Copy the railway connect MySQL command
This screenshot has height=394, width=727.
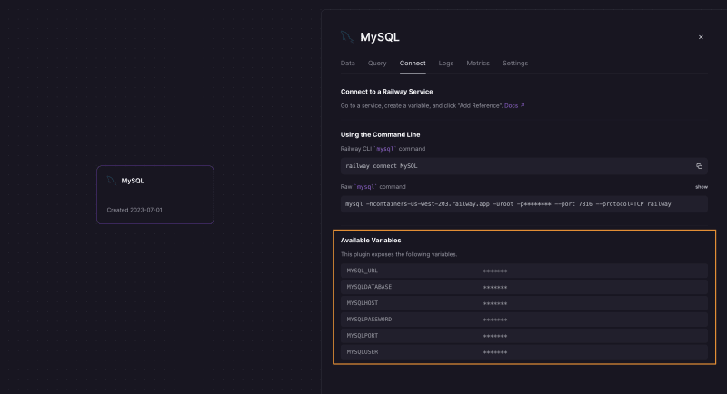tap(699, 166)
